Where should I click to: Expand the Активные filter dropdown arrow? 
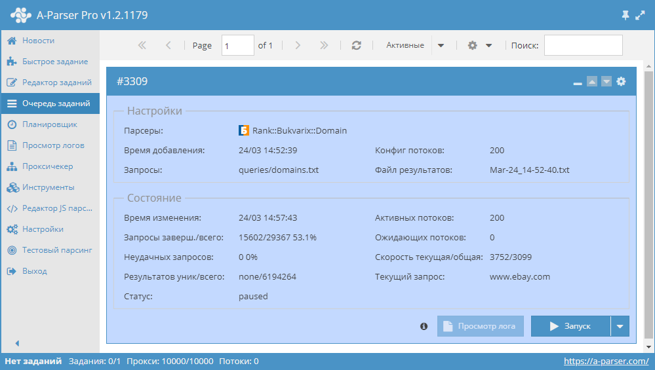[441, 45]
